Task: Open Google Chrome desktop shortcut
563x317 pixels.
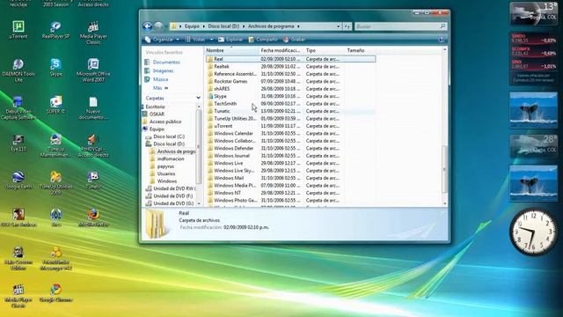Action: [55, 293]
